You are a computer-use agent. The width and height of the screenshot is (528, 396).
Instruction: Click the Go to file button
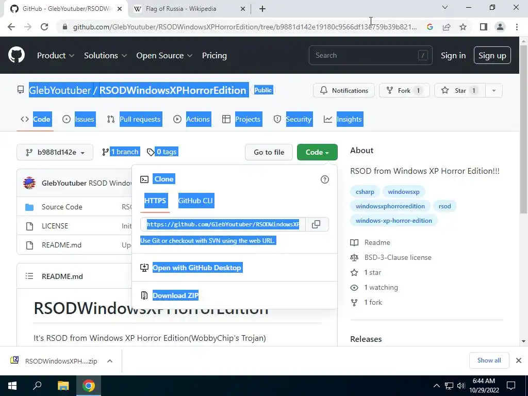(x=269, y=152)
